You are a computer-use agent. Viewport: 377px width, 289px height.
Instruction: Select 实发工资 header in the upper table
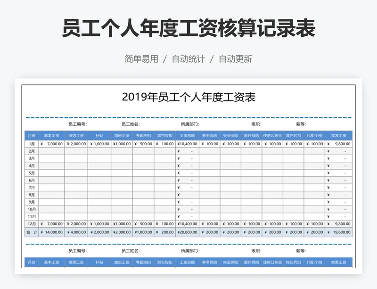pos(338,136)
